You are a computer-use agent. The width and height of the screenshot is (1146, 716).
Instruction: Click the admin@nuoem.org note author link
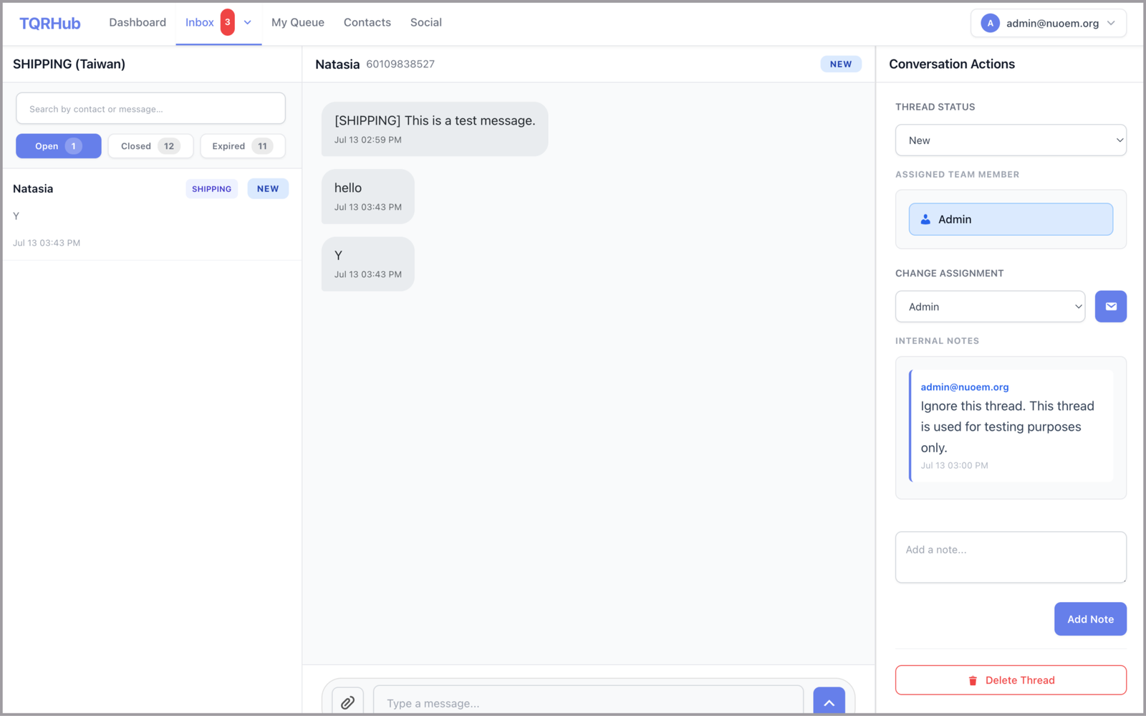965,387
